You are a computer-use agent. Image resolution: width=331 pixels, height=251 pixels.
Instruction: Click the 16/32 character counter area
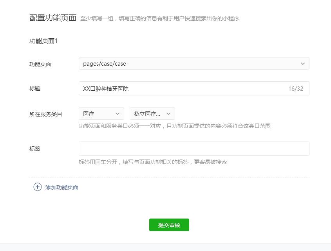pyautogui.click(x=299, y=88)
